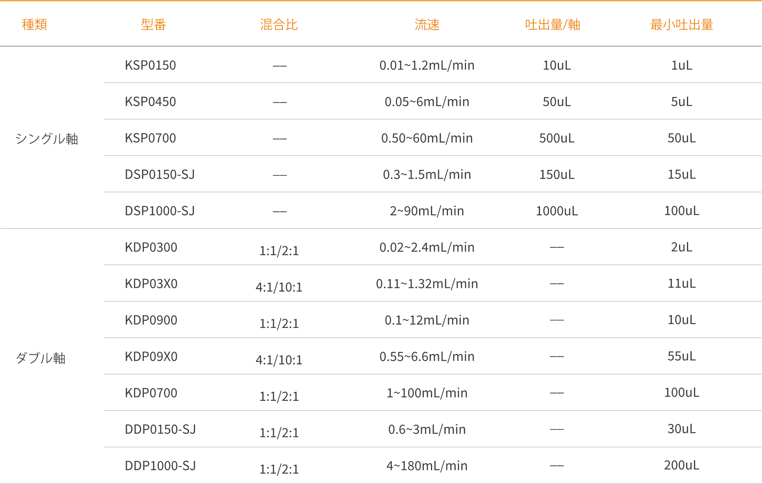762x484 pixels.
Task: Select the KSP0150 model cell
Action: point(150,65)
